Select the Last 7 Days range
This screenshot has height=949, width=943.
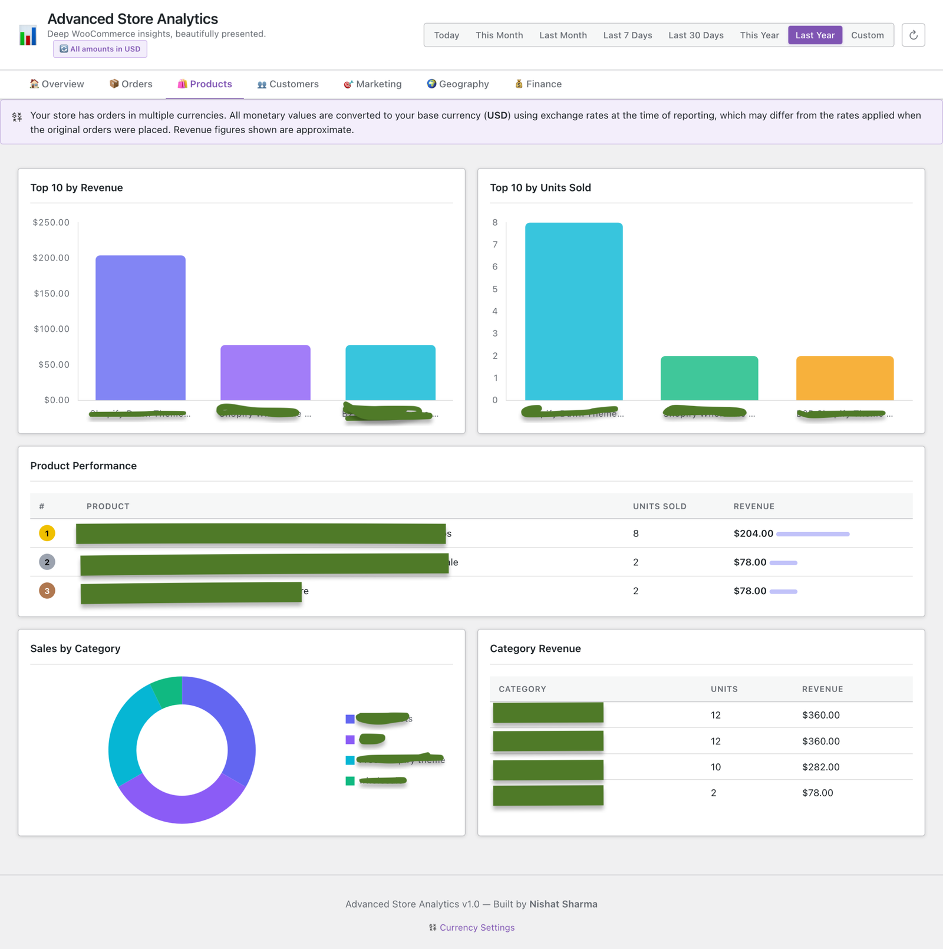click(628, 35)
